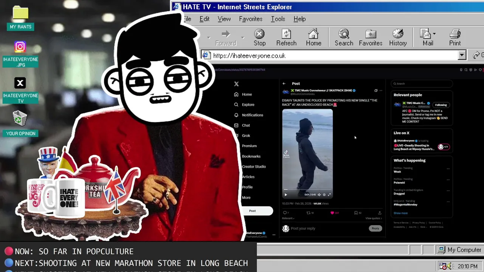The image size is (484, 272).
Task: Click the 20:10 PM system clock
Action: 467,266
